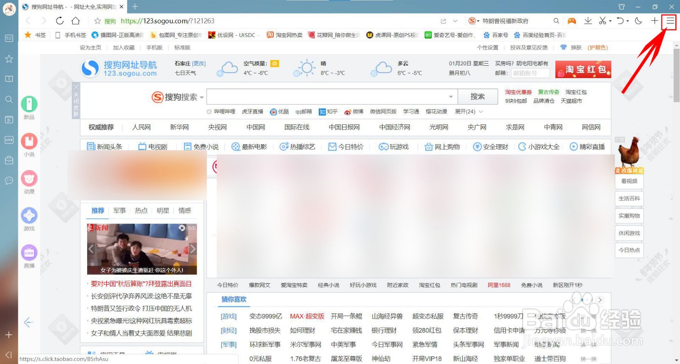Show next news slide arrow

click(x=193, y=249)
